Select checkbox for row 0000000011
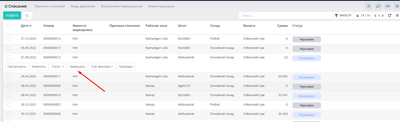This screenshot has width=400, height=122. click(9, 76)
